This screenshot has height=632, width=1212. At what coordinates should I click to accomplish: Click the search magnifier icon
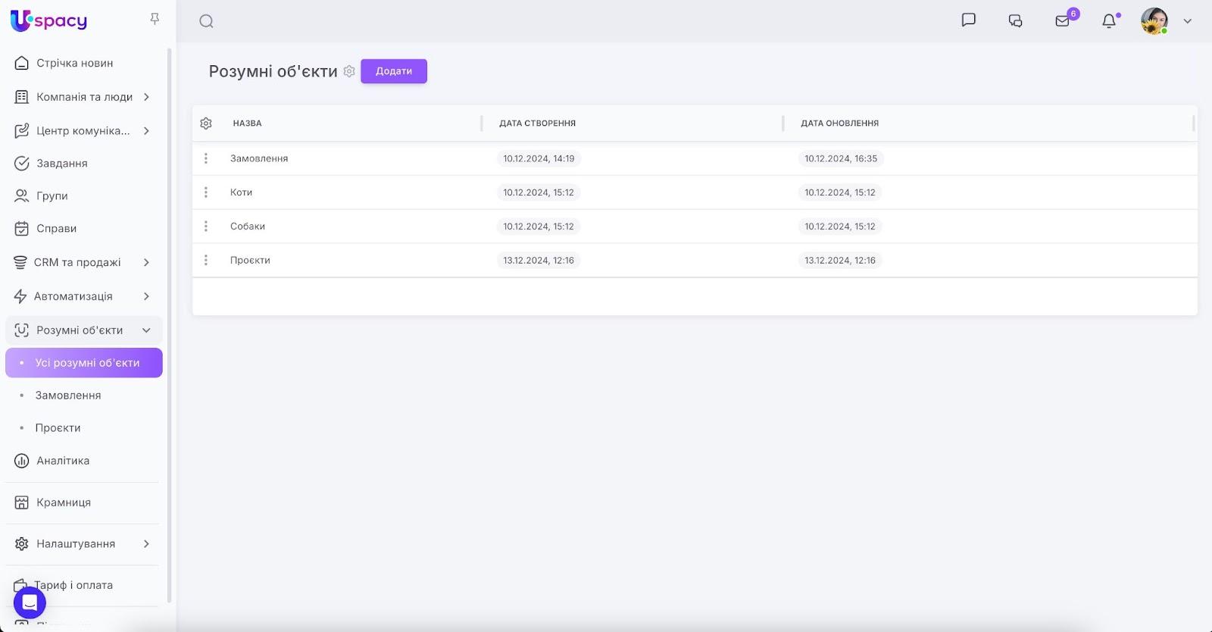pyautogui.click(x=206, y=21)
